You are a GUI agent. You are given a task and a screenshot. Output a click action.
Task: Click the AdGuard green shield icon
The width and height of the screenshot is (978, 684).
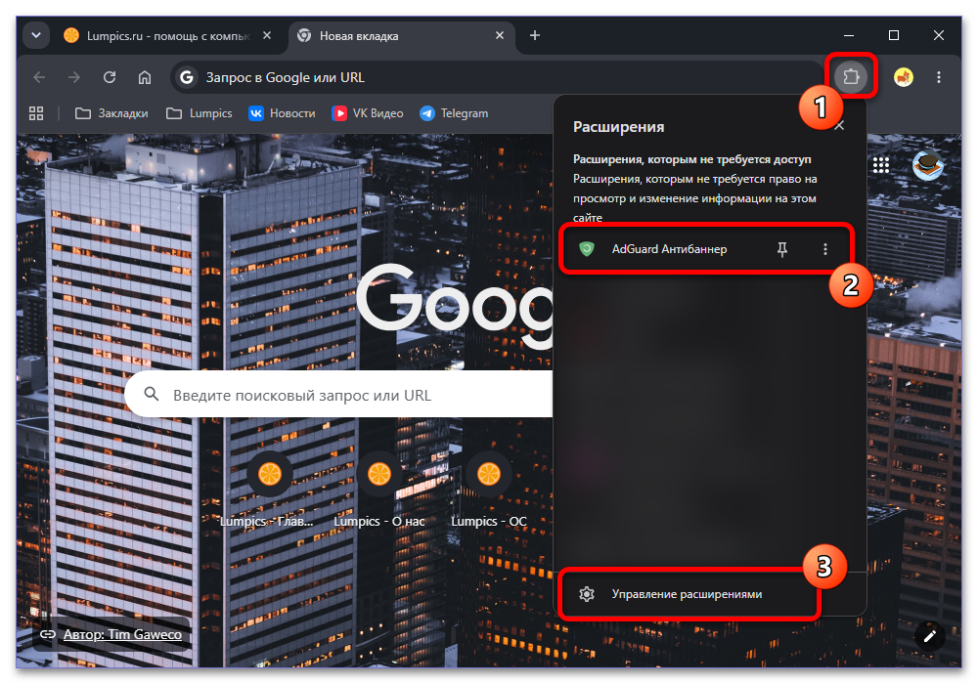(586, 249)
